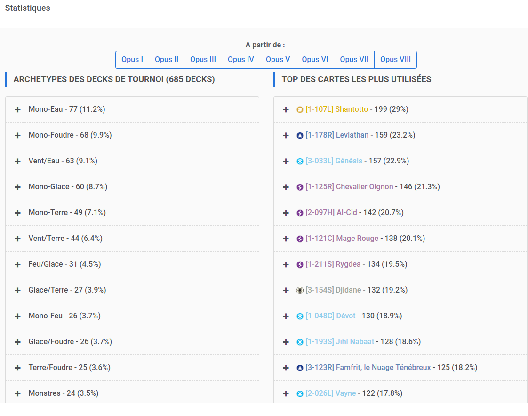Viewport: 528px width, 416px height.
Task: Click the 'Monstres - 24 (3.5%)' text
Action: click(x=64, y=393)
